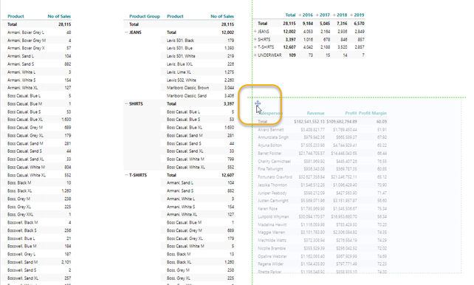Screen dimensions: 474x285
Task: Collapse the JEANS group in Product Group matrix
Action: [x=126, y=32]
